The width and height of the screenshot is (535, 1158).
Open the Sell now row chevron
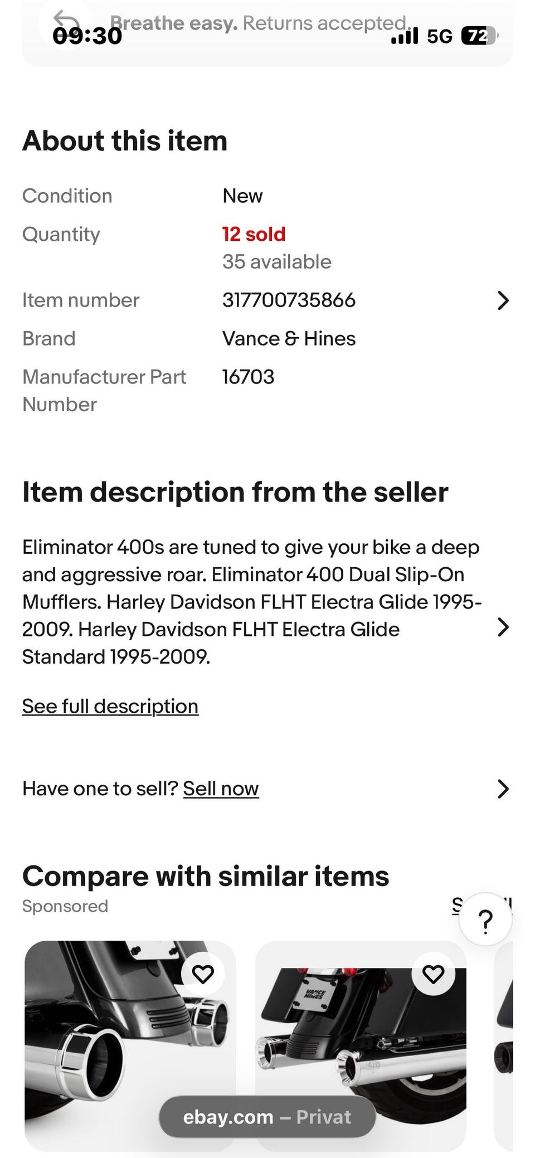[503, 789]
